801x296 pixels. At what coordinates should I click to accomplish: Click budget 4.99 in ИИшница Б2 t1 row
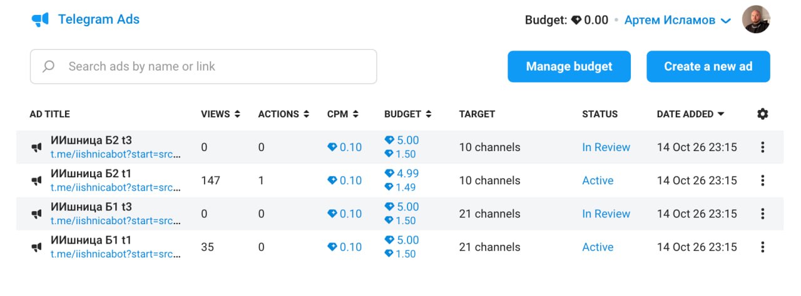(x=402, y=174)
